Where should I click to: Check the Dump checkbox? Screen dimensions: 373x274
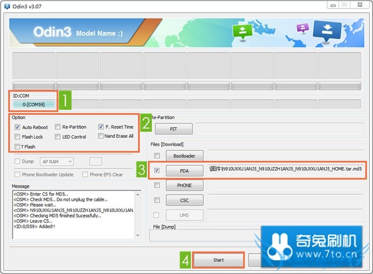pos(17,161)
